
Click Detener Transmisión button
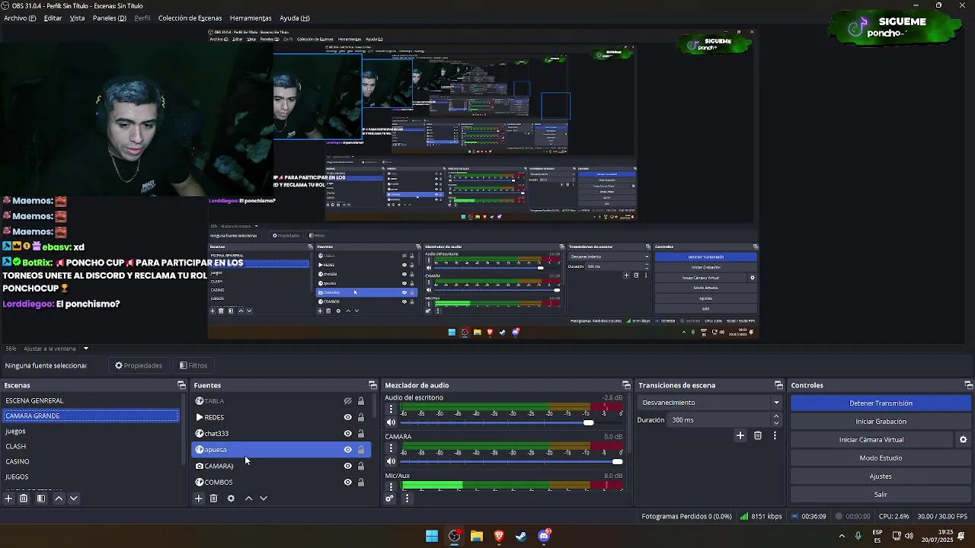881,403
